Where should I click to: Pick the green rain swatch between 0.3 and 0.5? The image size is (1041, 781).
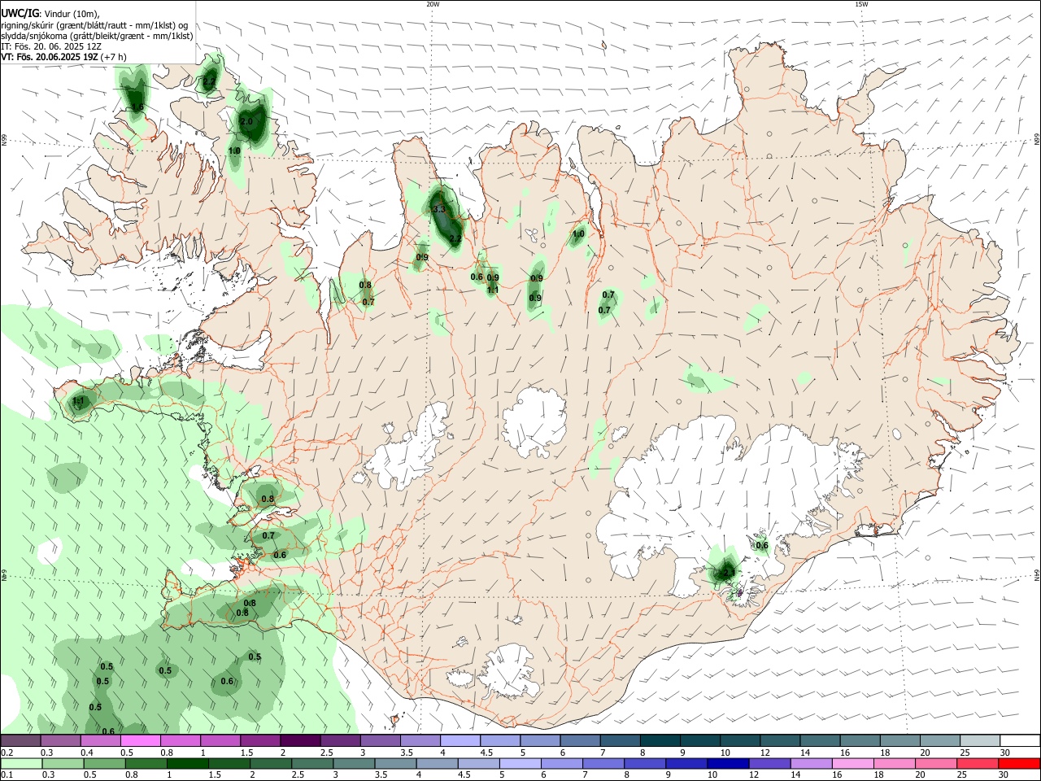[63, 763]
